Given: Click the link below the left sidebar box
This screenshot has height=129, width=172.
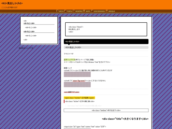Looking at the screenshot, I should point(26,48).
